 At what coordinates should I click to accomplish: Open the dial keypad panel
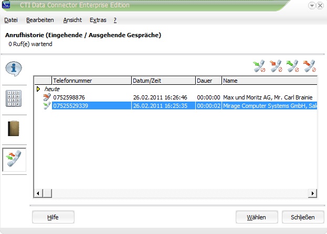tap(14, 98)
